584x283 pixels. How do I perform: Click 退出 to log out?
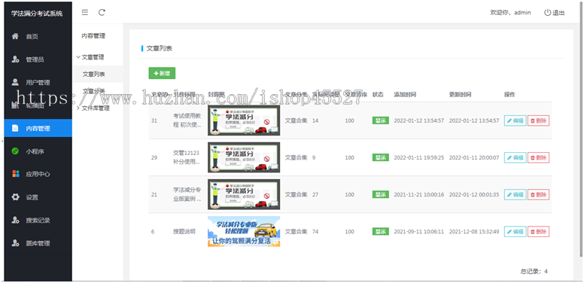(x=558, y=13)
